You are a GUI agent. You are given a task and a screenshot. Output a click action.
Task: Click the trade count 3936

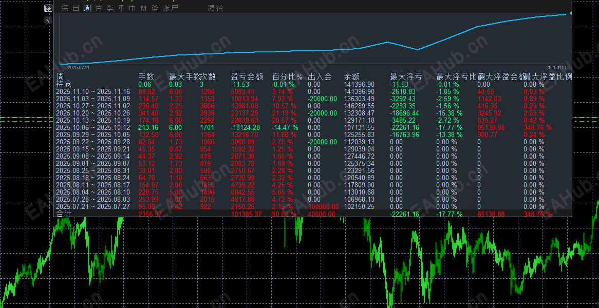click(x=208, y=113)
